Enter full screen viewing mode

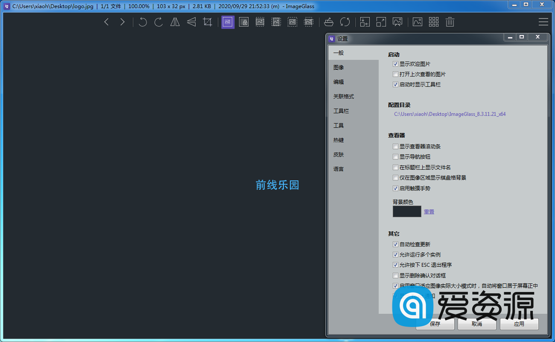pyautogui.click(x=381, y=22)
